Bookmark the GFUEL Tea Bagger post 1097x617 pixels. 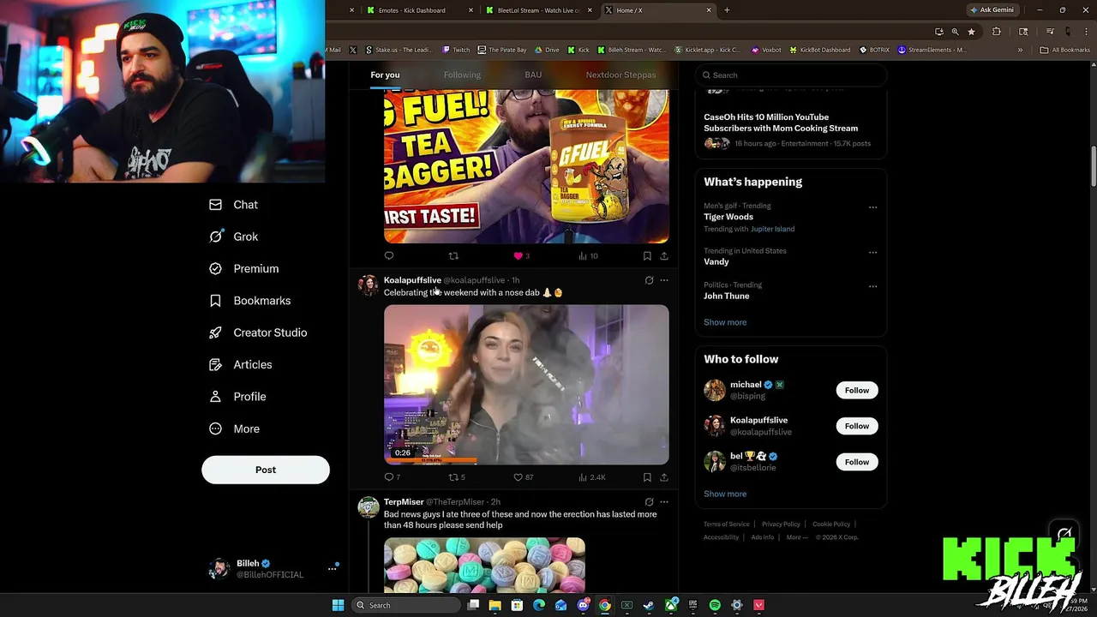647,255
